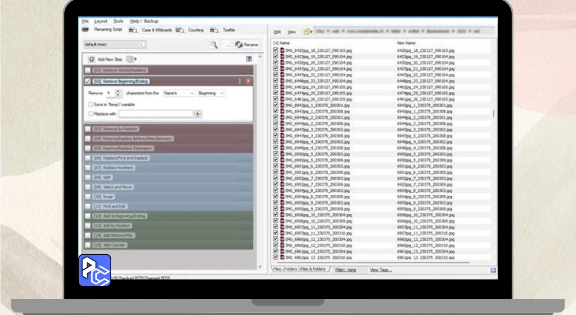
Task: Open help via the blue question mark icon
Action: tap(249, 59)
